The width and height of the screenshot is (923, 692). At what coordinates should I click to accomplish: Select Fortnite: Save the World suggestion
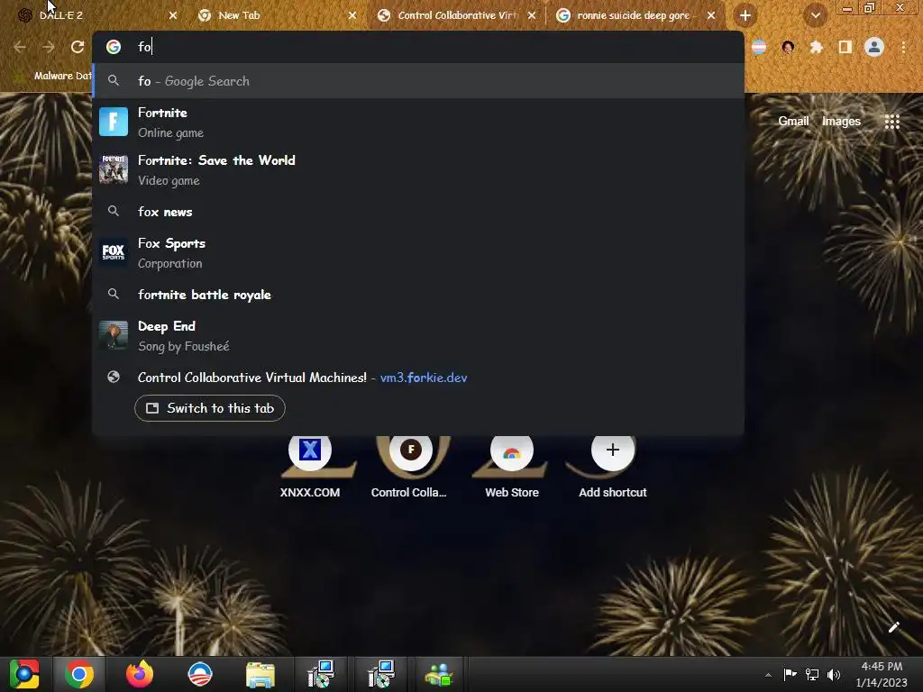pyautogui.click(x=418, y=170)
